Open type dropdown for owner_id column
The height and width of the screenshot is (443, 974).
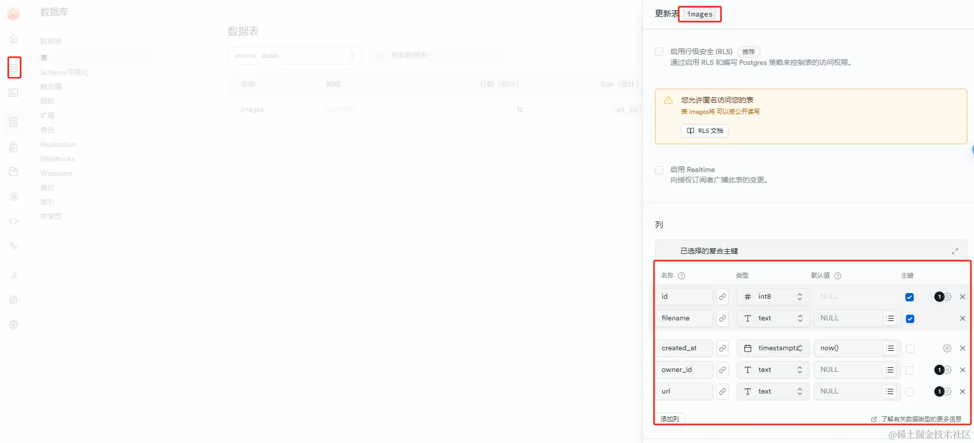click(773, 370)
